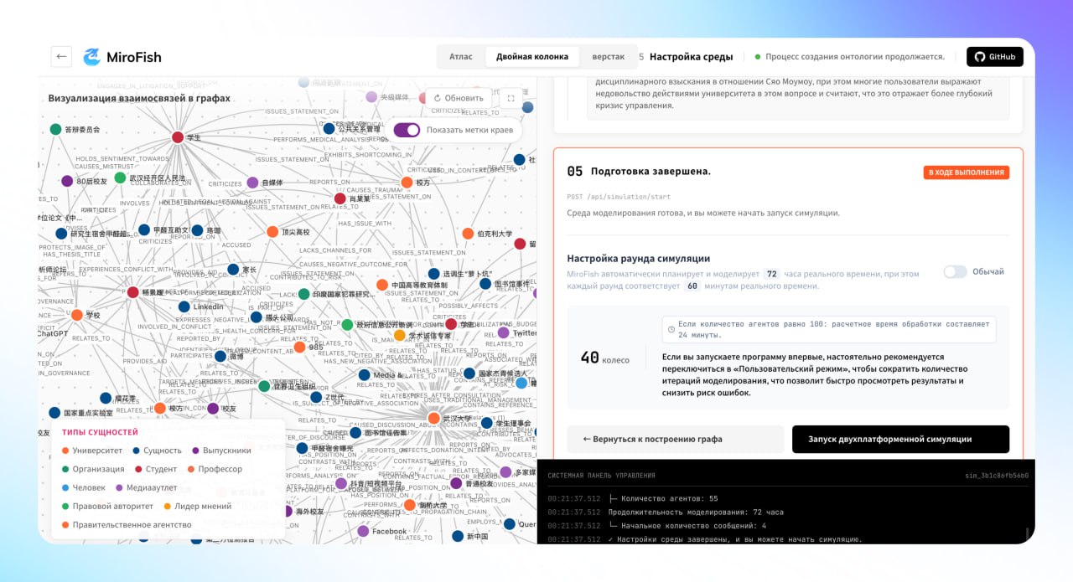The image size is (1073, 582).
Task: Switch to the верстак tab
Action: click(609, 56)
